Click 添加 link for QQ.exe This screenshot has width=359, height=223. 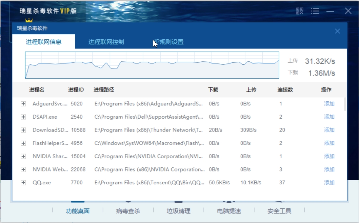(x=329, y=183)
